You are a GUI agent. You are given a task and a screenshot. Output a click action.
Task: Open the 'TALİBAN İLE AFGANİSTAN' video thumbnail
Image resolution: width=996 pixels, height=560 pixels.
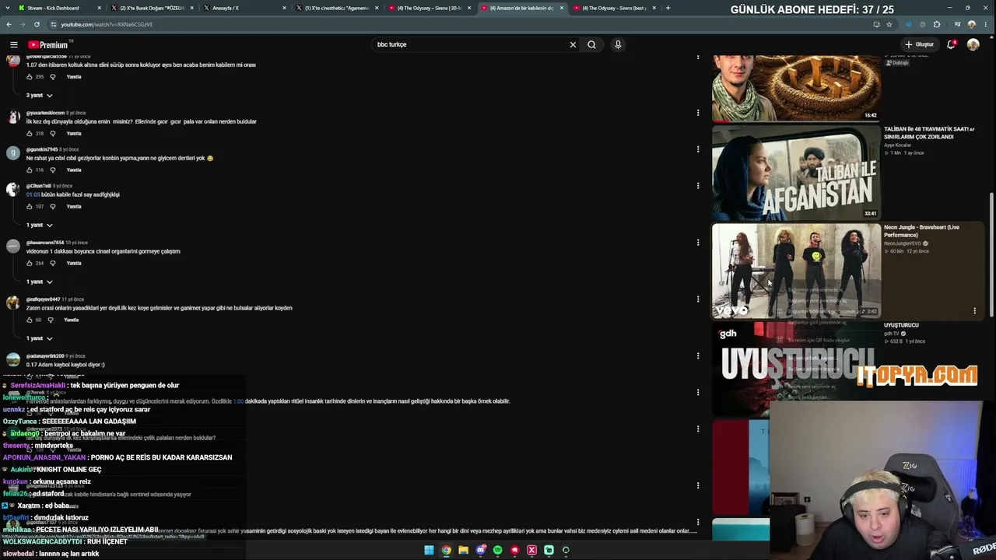796,173
